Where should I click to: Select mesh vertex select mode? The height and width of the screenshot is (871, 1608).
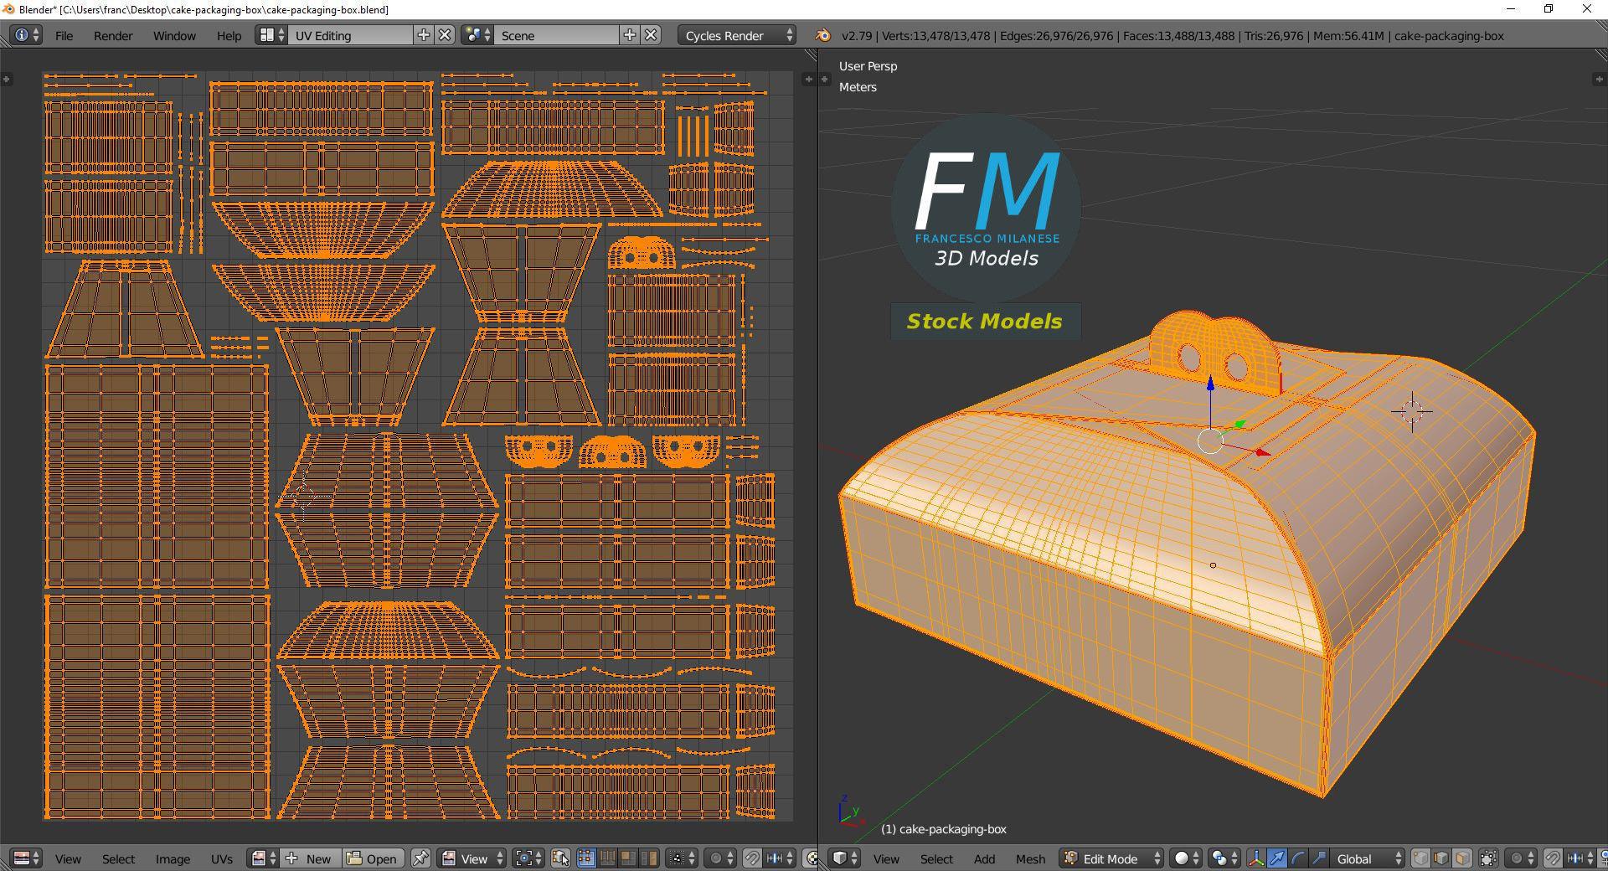[1421, 858]
